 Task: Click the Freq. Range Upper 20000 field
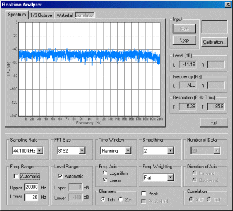tap(31, 187)
